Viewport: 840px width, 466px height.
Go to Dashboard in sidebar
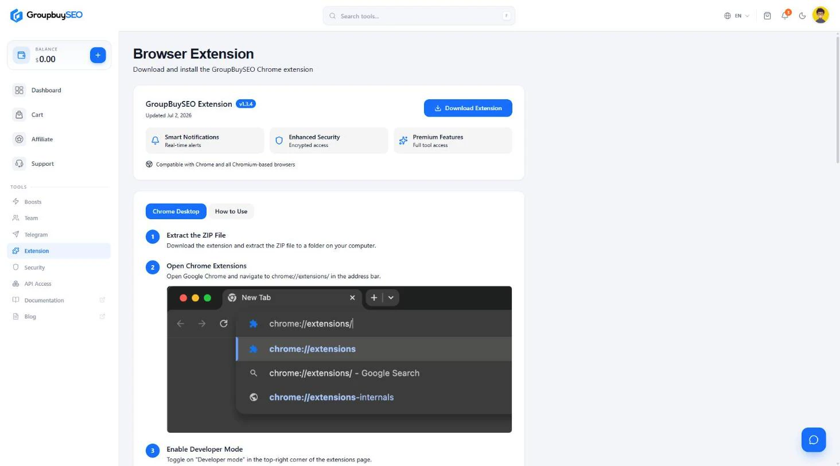[x=59, y=90]
